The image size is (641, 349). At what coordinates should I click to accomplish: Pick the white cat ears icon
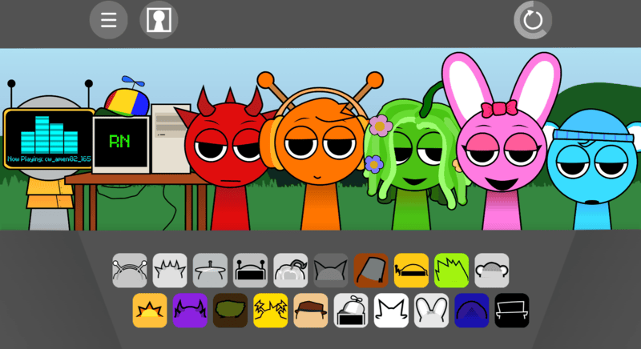(x=391, y=311)
